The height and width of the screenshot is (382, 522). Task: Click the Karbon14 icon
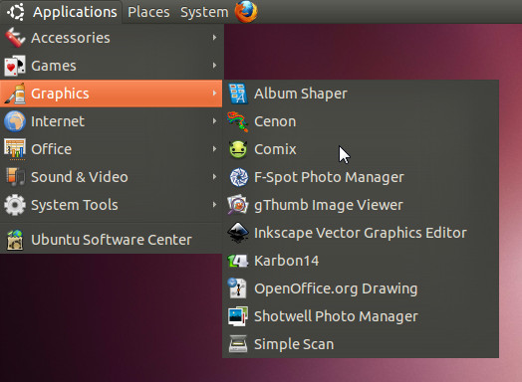238,261
